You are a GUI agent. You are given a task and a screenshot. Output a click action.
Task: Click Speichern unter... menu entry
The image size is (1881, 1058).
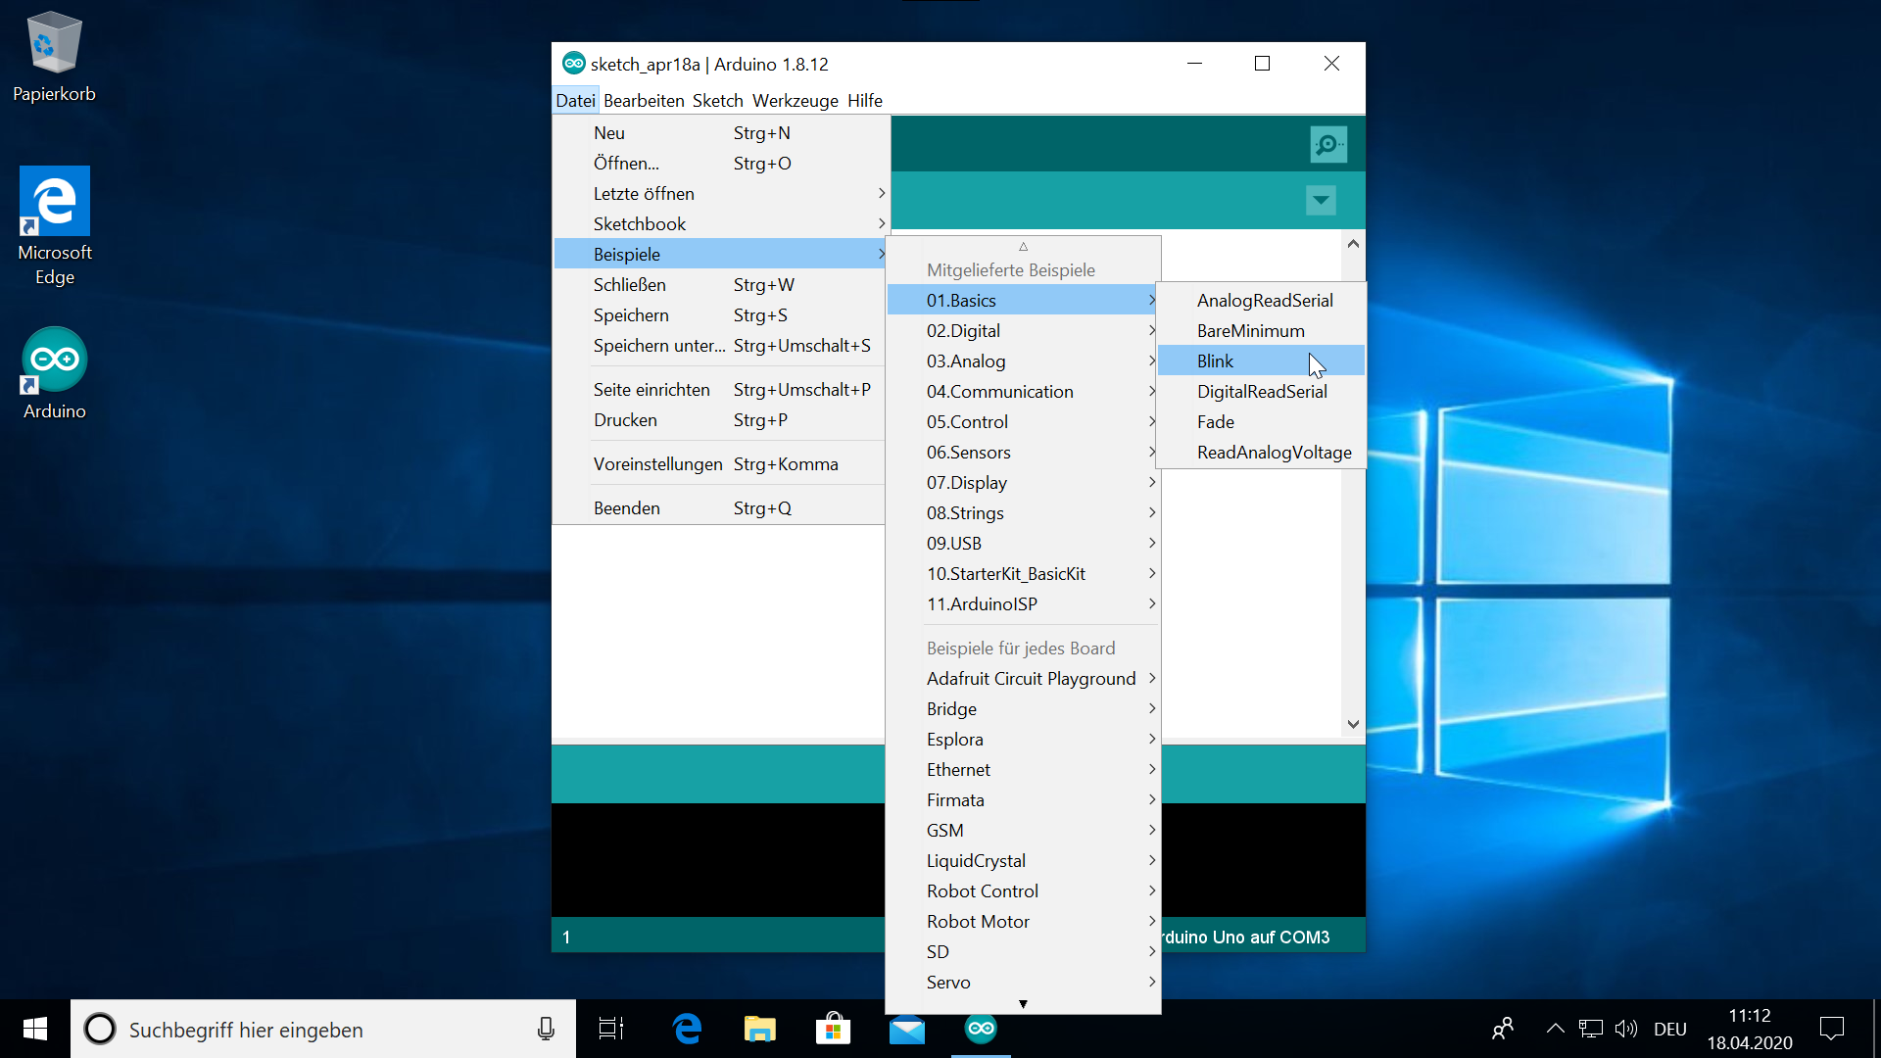click(x=721, y=345)
